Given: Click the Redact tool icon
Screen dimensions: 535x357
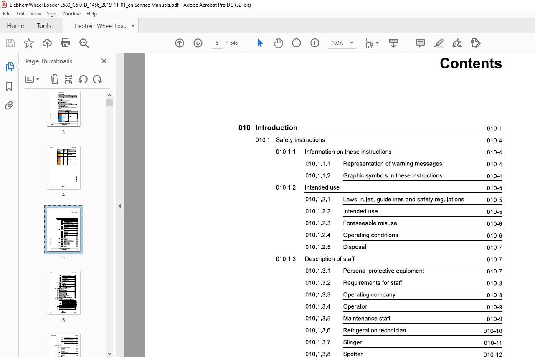Looking at the screenshot, I should click(476, 43).
